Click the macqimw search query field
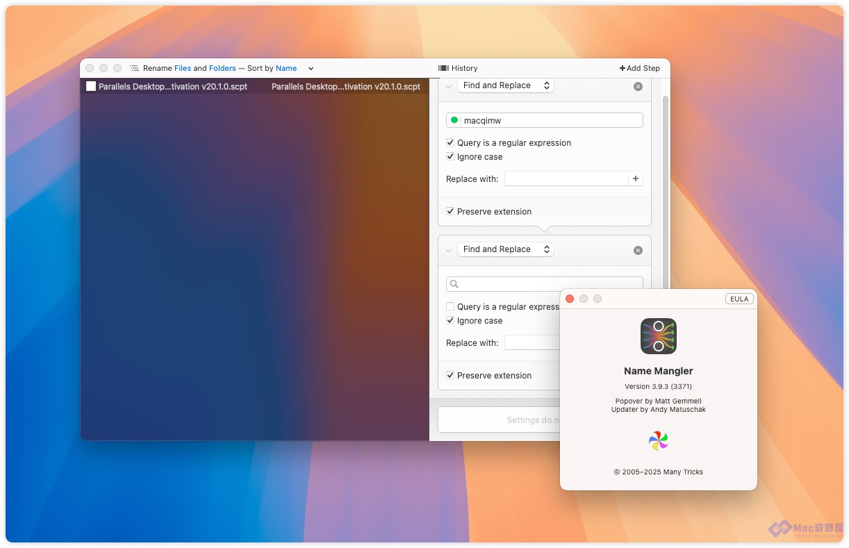Image resolution: width=849 pixels, height=548 pixels. pos(545,120)
